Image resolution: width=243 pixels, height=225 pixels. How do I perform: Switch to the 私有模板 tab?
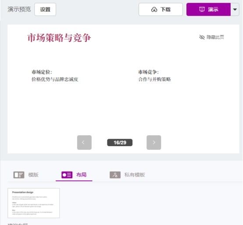(x=127, y=175)
